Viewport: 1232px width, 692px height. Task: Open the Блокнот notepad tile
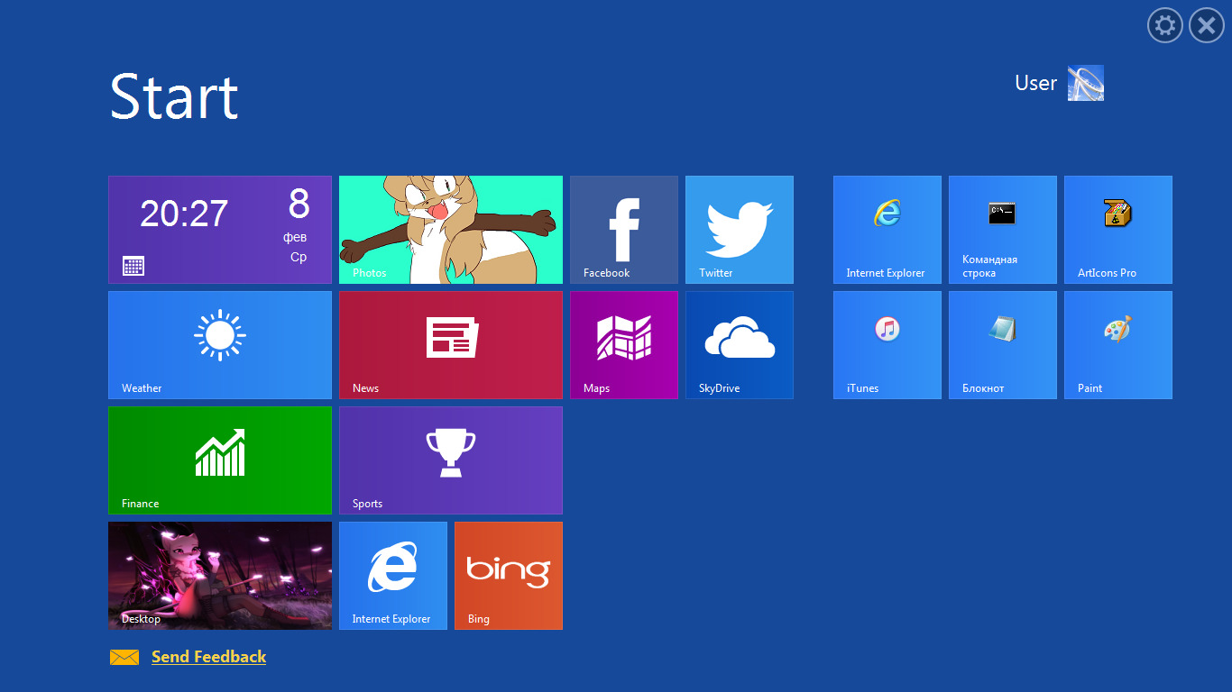click(1003, 345)
